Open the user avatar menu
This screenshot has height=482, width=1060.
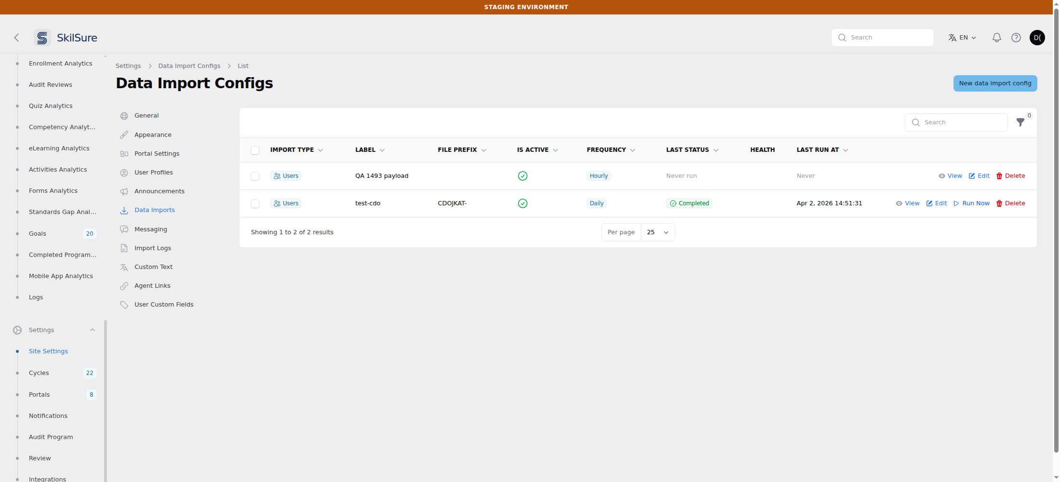pyautogui.click(x=1037, y=38)
